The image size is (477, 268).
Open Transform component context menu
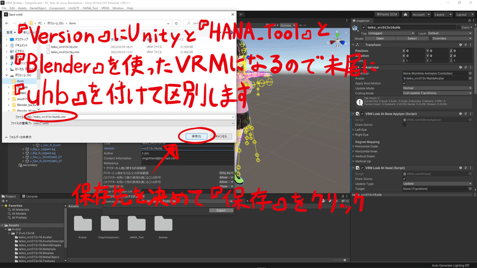470,45
